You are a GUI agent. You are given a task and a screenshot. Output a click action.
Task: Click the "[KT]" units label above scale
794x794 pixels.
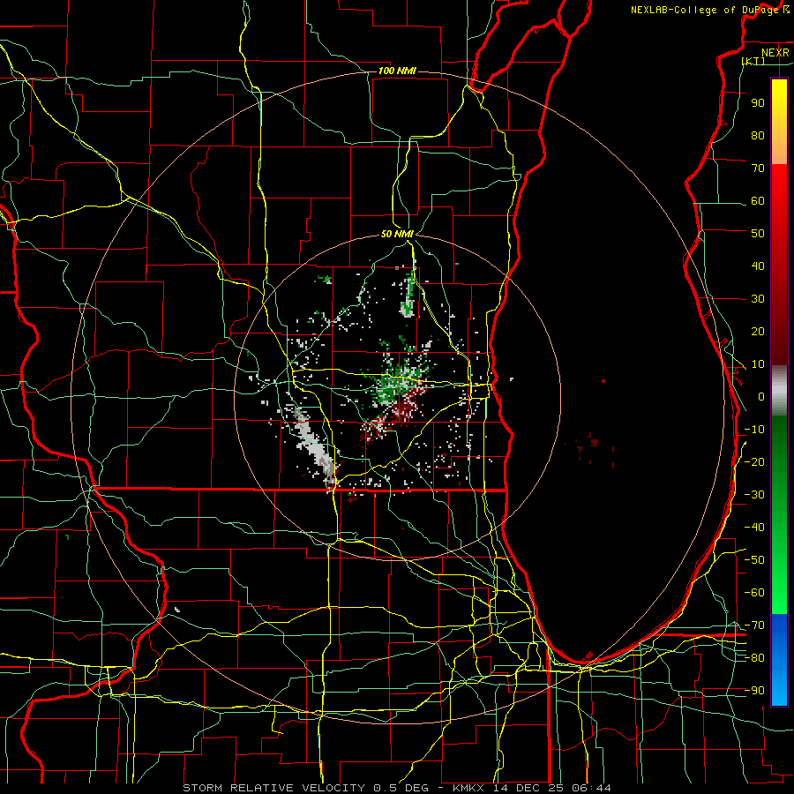point(753,61)
